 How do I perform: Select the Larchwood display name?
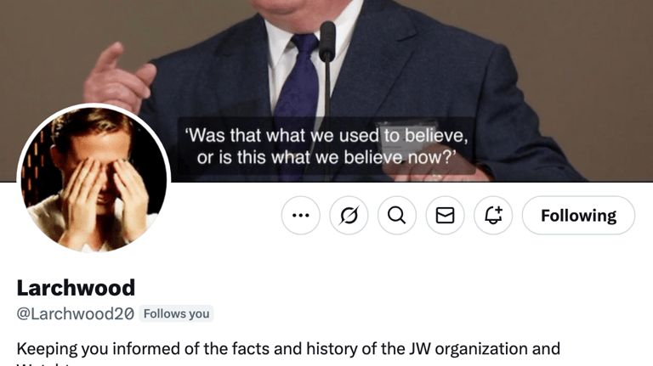tap(76, 288)
